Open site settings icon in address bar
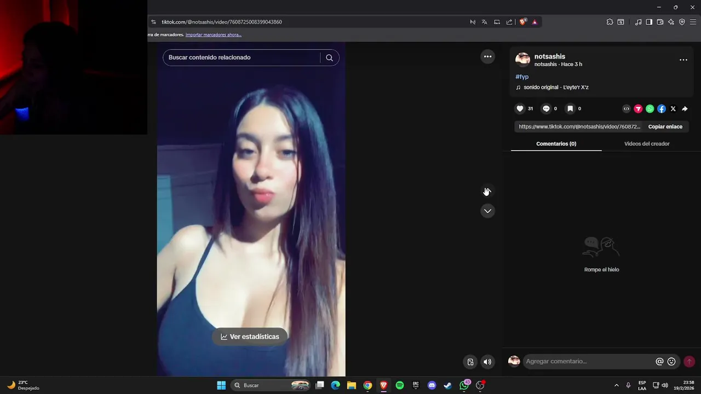This screenshot has width=701, height=394. [x=154, y=22]
